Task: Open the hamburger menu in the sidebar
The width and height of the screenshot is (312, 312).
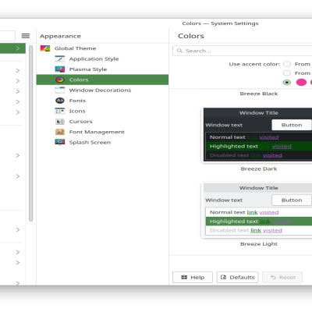Action: 26,36
